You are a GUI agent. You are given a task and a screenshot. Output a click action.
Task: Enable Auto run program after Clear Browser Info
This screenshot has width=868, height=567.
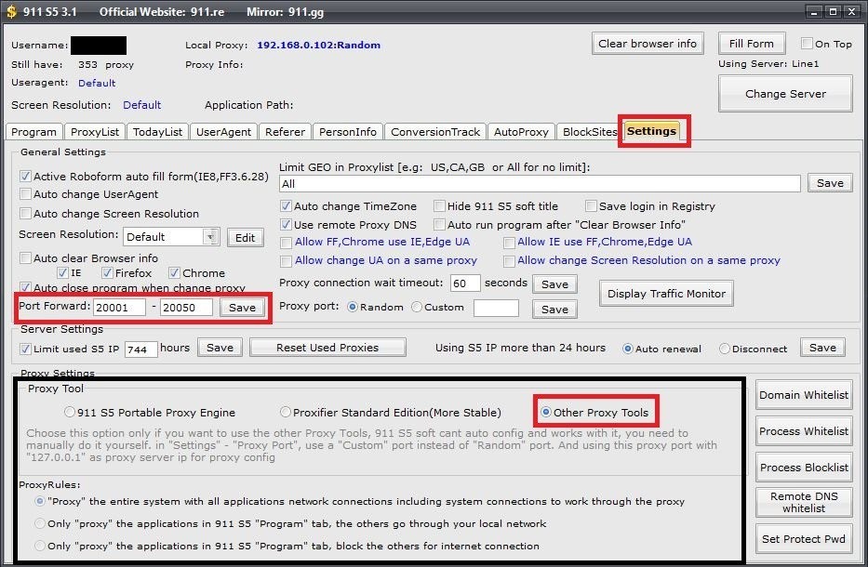(x=439, y=225)
